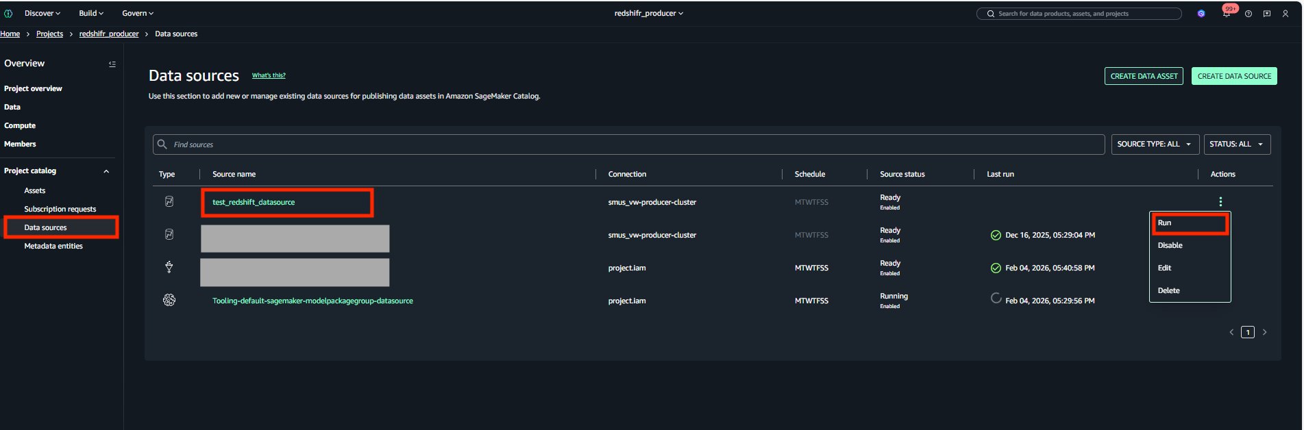1304x430 pixels.
Task: Click the running spinner for Feb 04 05:29:56 run
Action: pos(996,298)
